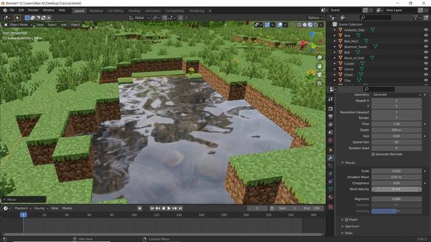Screen dimensions: 431x242
Task: Select wireframe viewport shading mode
Action: pyautogui.click(x=299, y=25)
